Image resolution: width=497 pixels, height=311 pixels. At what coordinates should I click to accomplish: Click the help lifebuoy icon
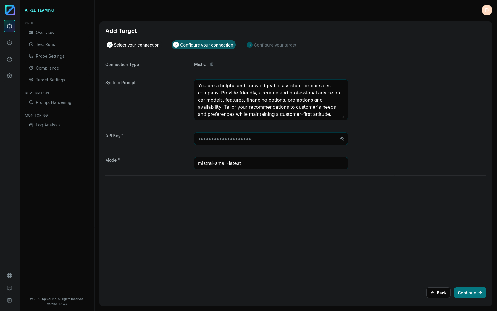click(x=9, y=275)
